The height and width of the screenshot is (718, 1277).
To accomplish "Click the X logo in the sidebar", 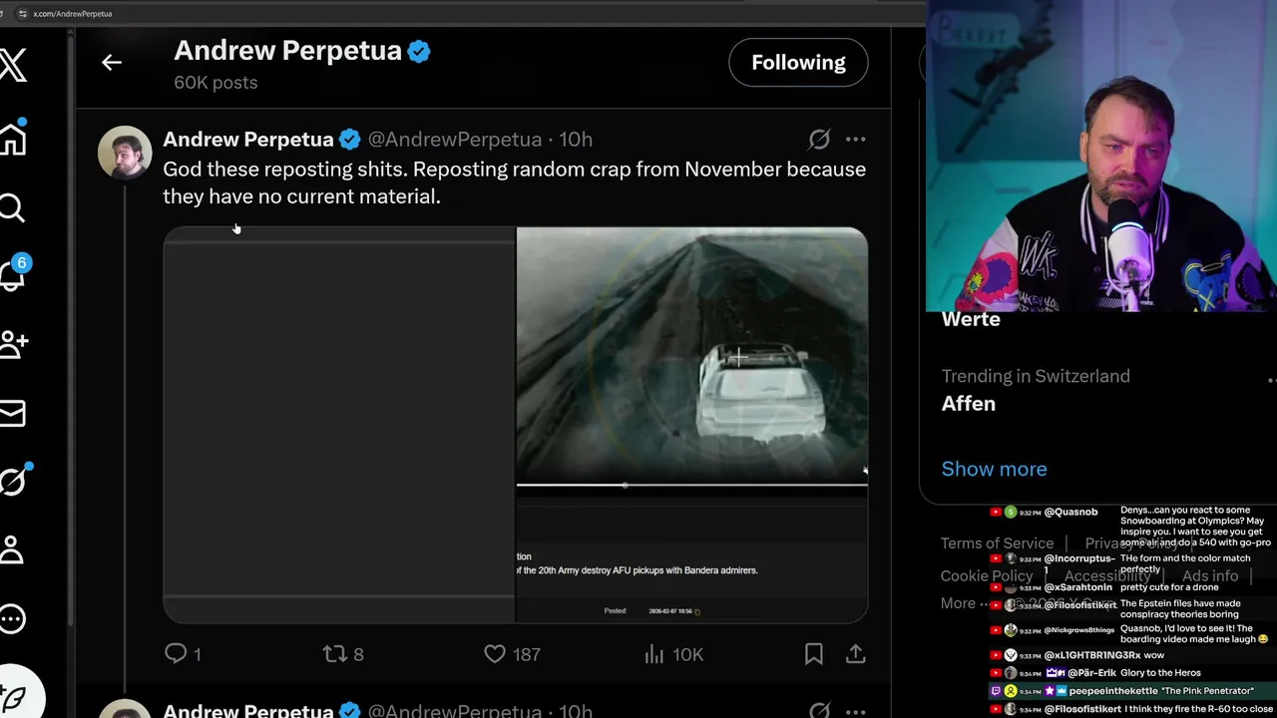I will (x=13, y=66).
